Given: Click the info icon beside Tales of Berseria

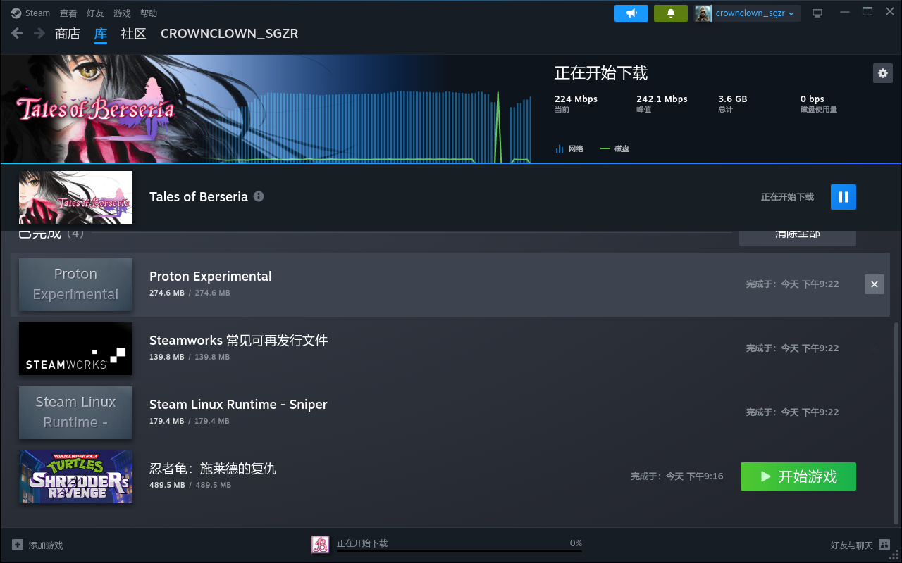Looking at the screenshot, I should (x=259, y=196).
